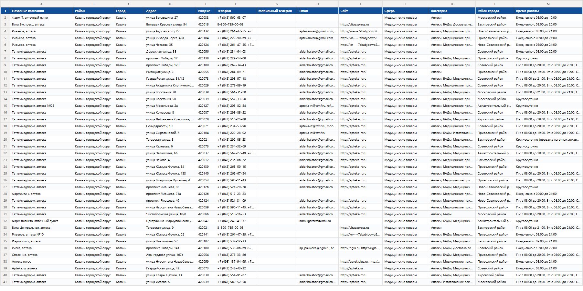This screenshot has width=583, height=291.
Task: Click address 'улица Клары Цеткин, 13'
Action: tap(170, 275)
